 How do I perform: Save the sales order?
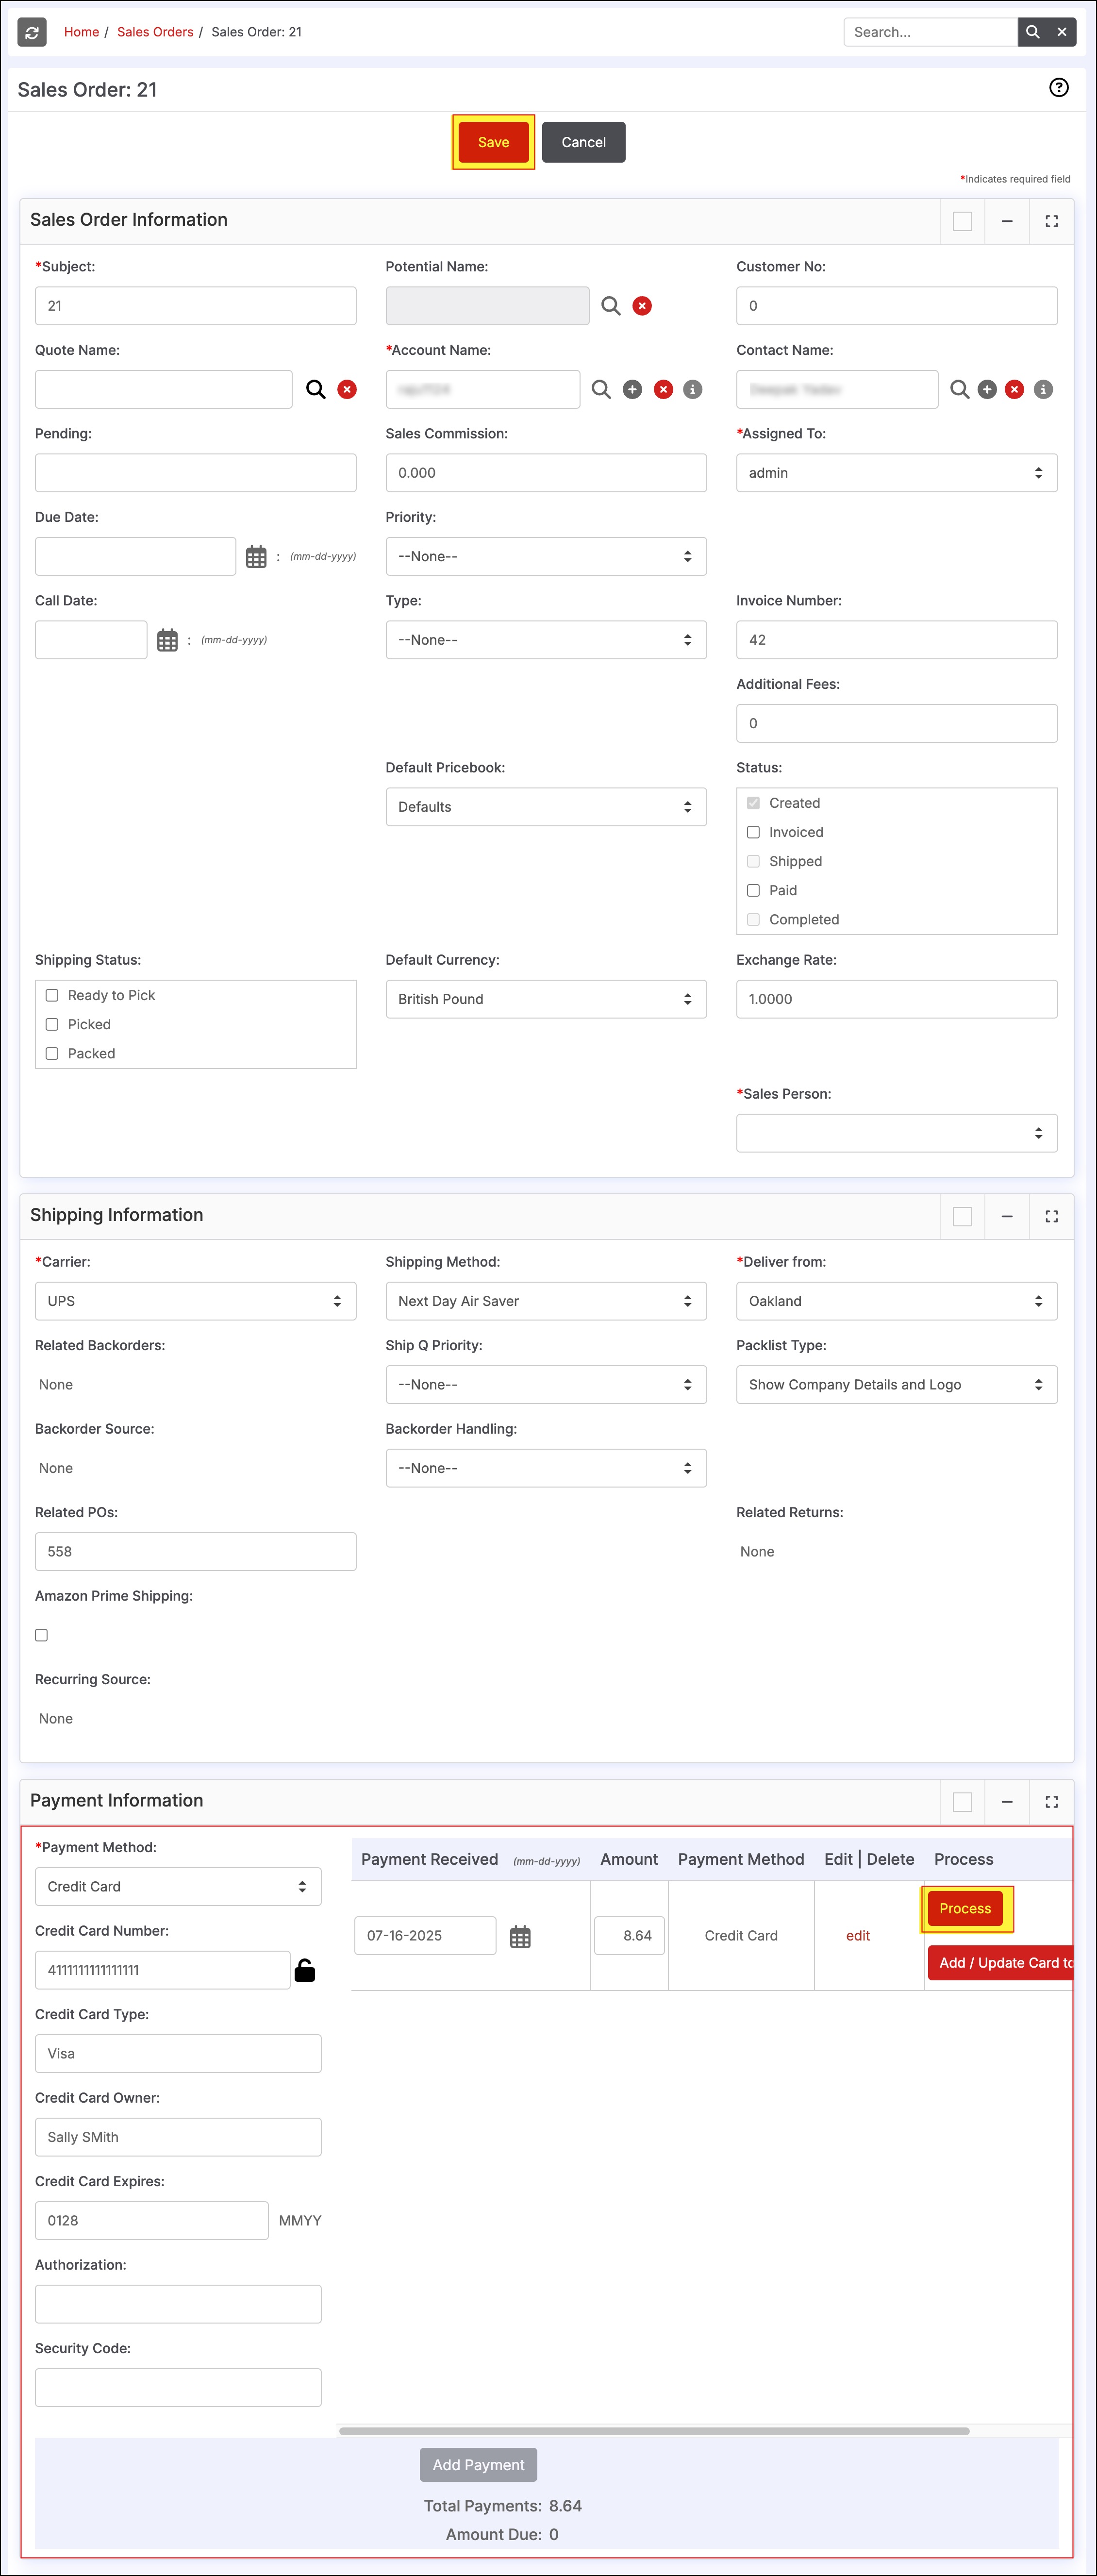click(493, 142)
